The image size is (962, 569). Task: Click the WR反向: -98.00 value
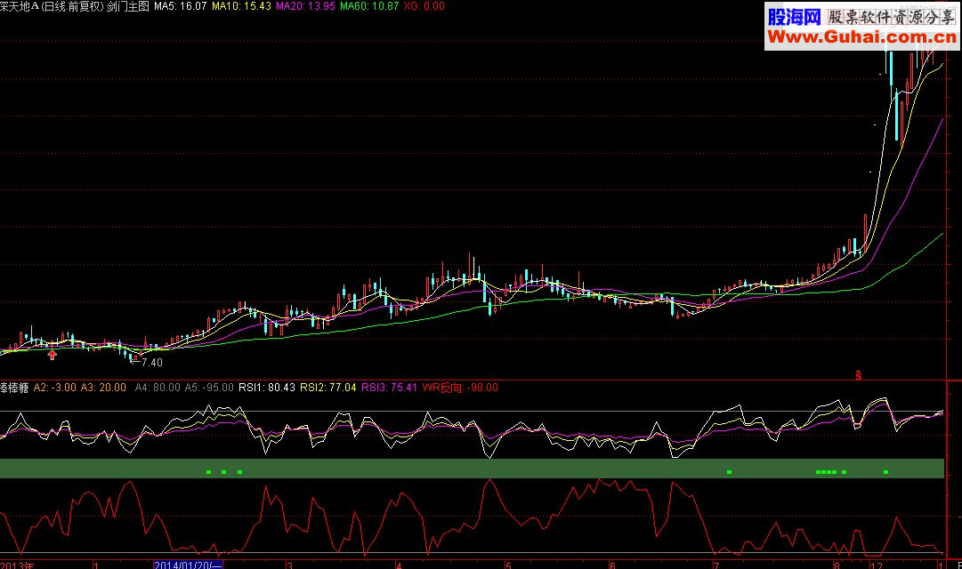460,388
